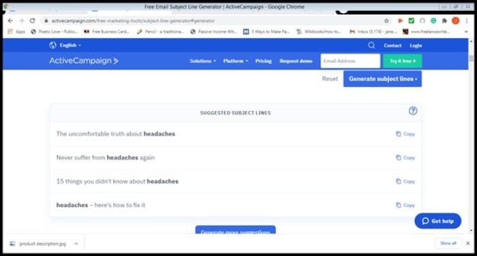Click the Email Address input field

click(350, 61)
